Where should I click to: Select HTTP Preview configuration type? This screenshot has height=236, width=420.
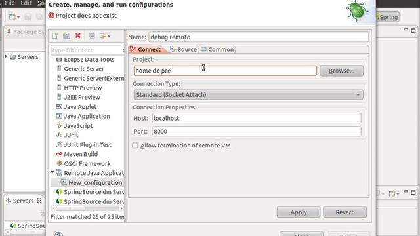click(83, 88)
